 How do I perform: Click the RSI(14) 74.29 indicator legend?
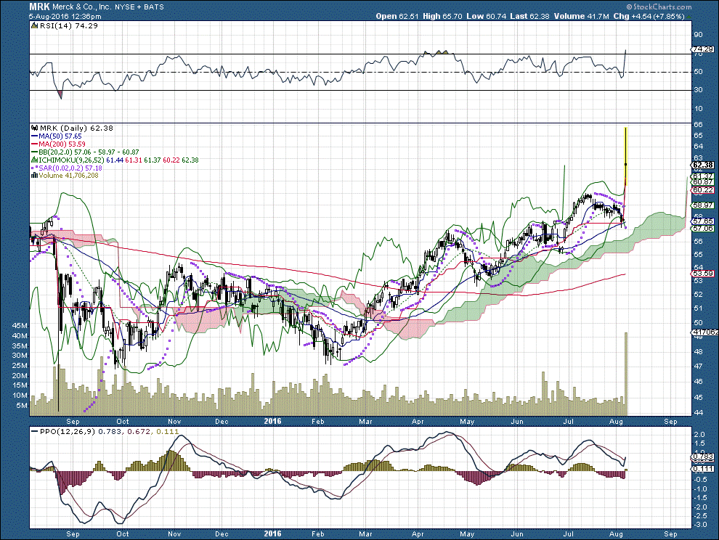(69, 25)
